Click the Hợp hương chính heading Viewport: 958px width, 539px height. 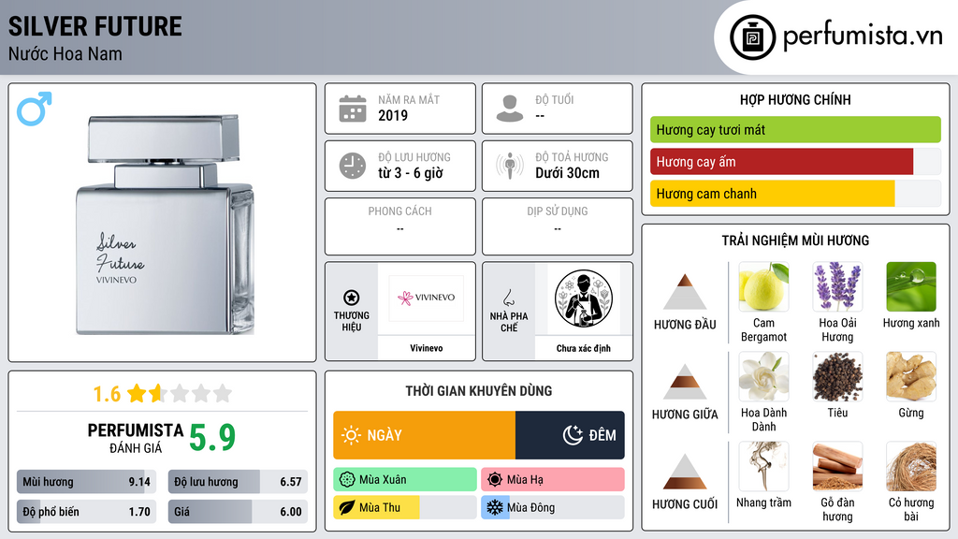[795, 99]
